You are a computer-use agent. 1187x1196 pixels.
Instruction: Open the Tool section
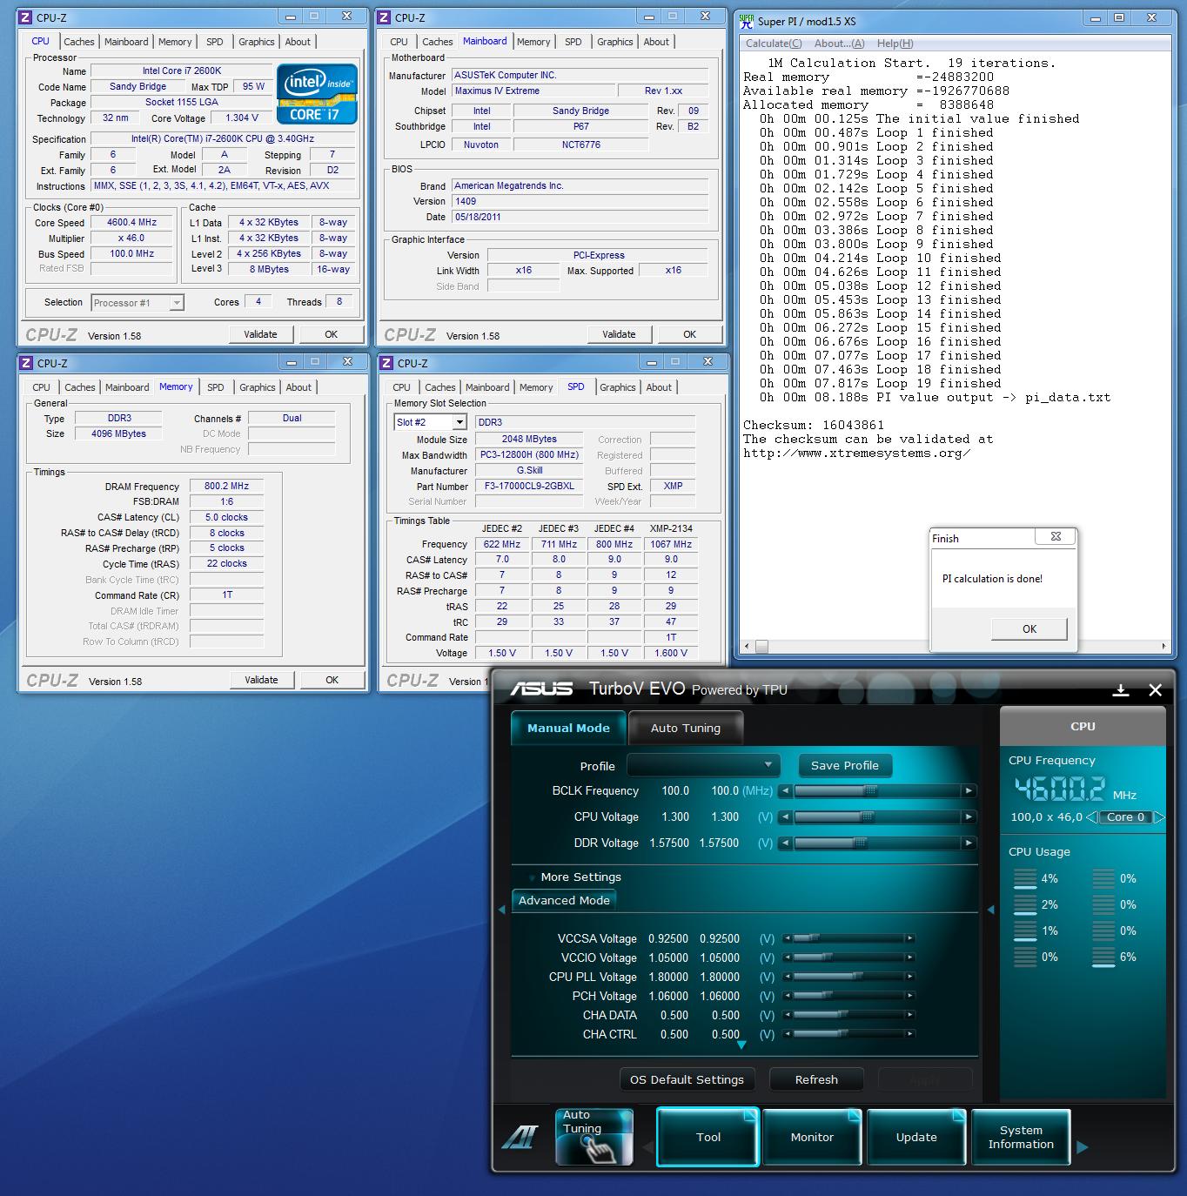point(708,1137)
